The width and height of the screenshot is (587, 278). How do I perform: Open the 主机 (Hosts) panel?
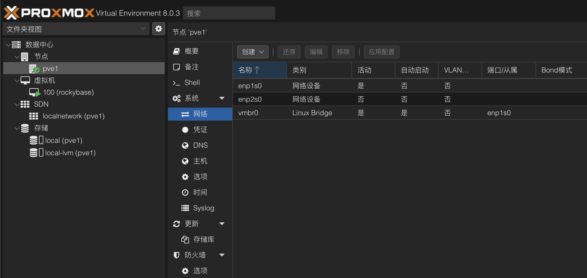point(200,161)
